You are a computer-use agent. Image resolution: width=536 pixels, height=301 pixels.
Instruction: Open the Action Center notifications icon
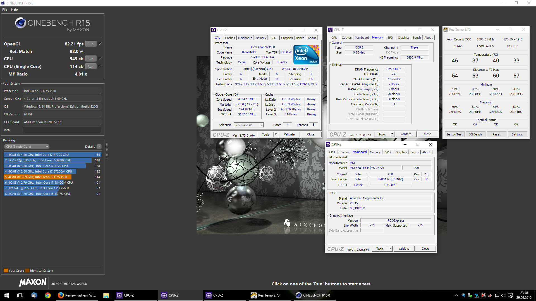click(x=510, y=295)
